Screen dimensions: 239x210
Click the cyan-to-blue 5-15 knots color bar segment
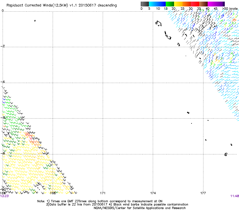coord(157,4)
